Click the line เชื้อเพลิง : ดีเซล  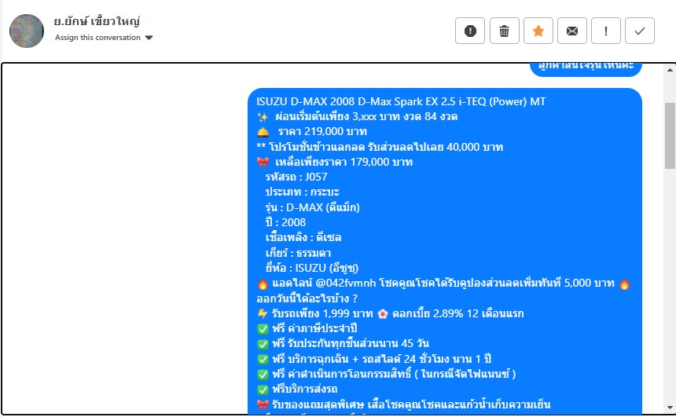tap(303, 237)
